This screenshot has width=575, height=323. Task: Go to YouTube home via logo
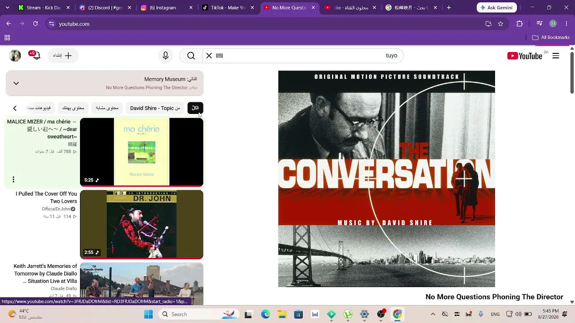pos(525,56)
